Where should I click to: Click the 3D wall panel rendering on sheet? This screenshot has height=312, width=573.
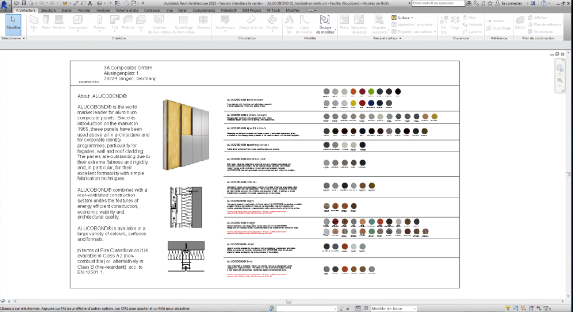click(x=186, y=135)
